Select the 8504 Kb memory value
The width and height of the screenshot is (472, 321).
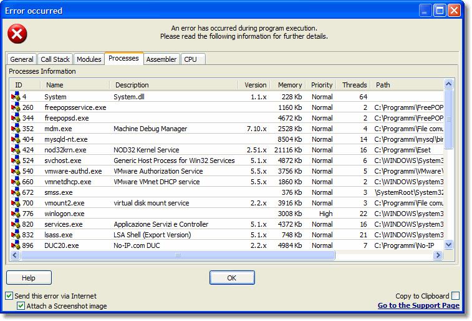[290, 139]
